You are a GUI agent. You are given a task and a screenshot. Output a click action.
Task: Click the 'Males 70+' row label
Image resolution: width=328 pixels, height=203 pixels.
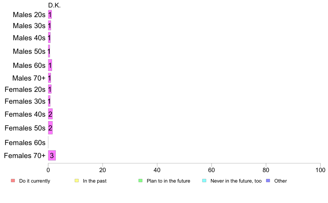click(x=29, y=78)
